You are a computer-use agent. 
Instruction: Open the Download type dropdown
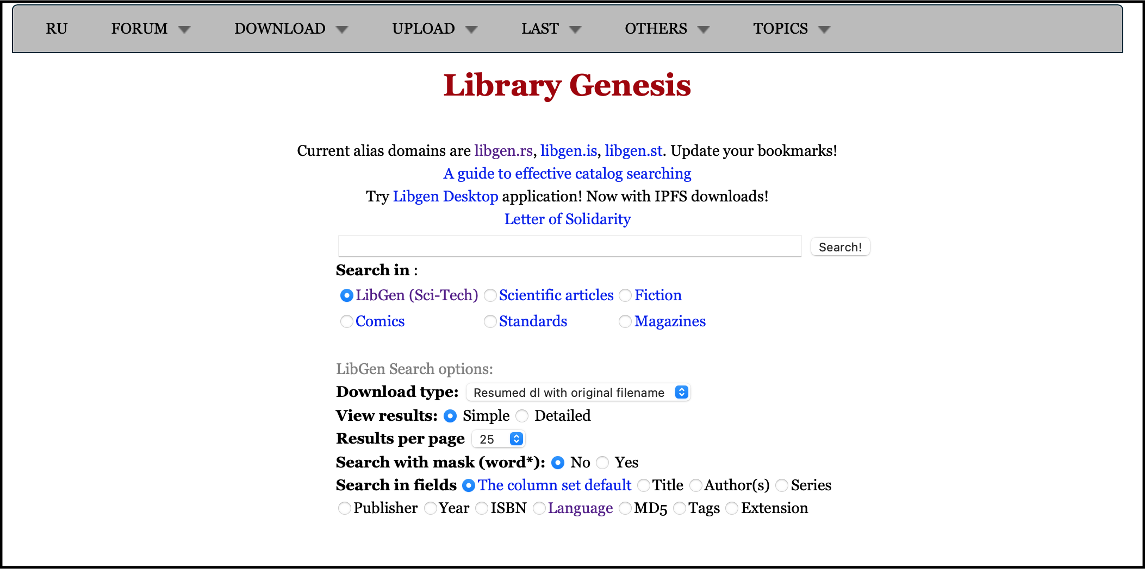pos(578,392)
